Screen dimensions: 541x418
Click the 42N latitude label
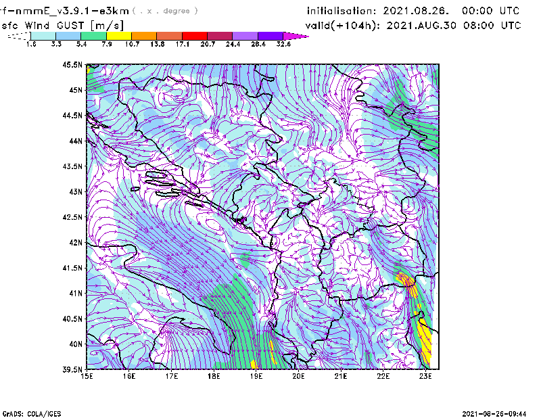76,242
